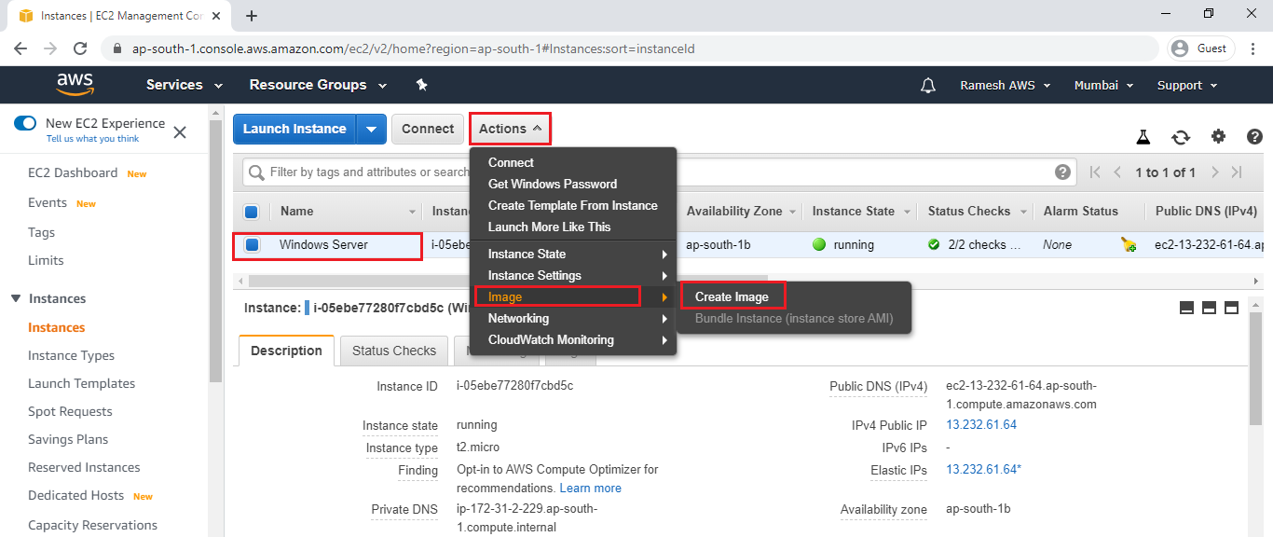This screenshot has height=537, width=1273.
Task: Open the Instance Settings submenu
Action: [x=573, y=275]
